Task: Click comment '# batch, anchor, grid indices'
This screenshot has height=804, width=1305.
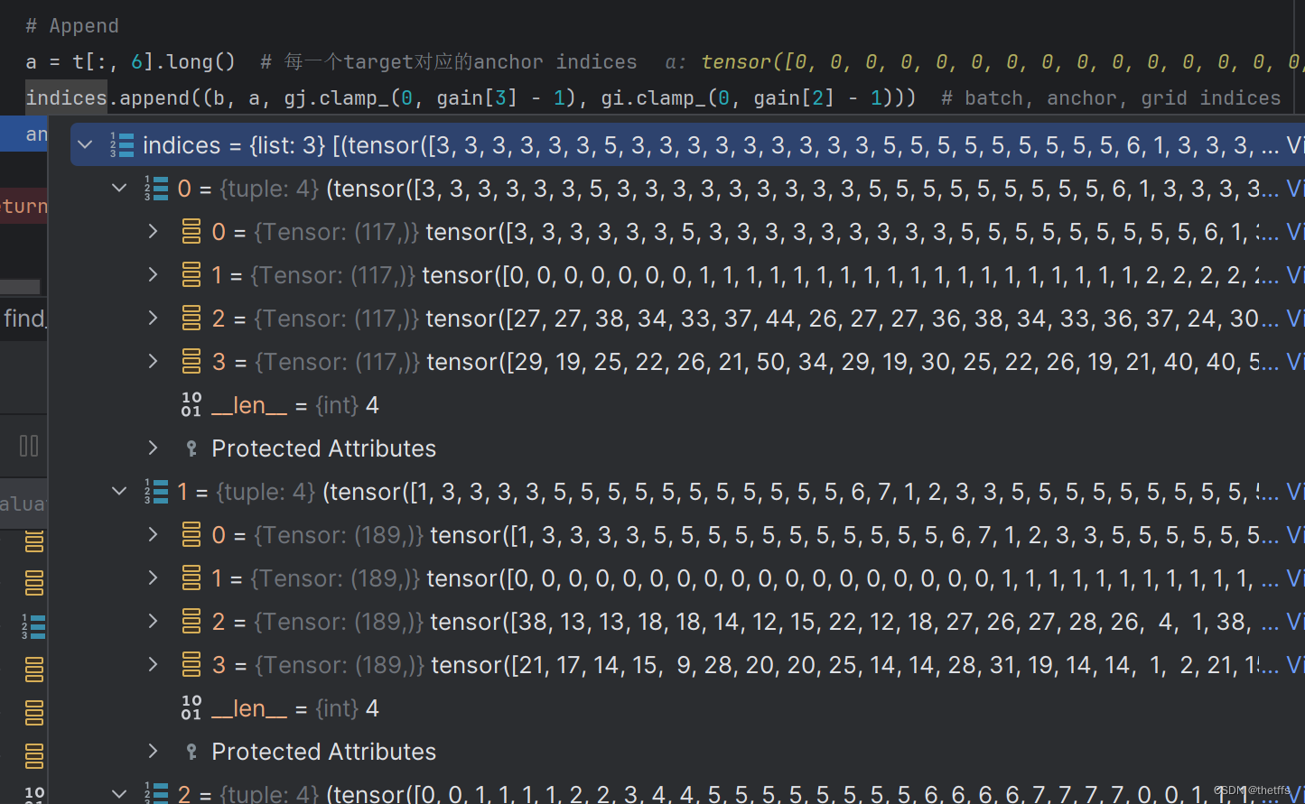Action: point(1111,97)
